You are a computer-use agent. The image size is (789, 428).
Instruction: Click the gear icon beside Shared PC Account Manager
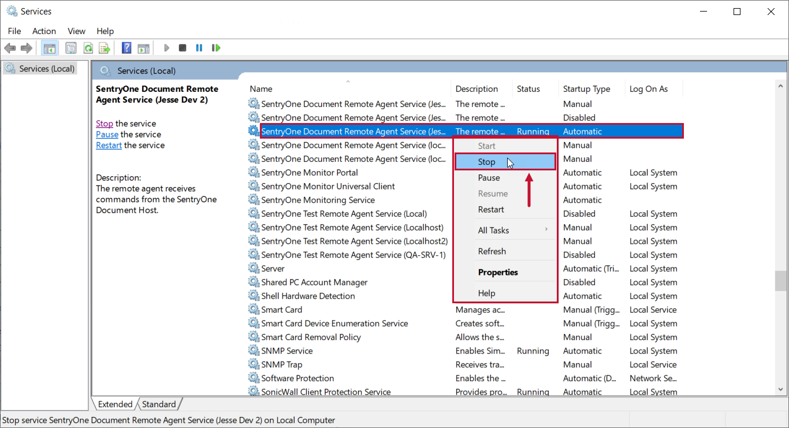[254, 282]
